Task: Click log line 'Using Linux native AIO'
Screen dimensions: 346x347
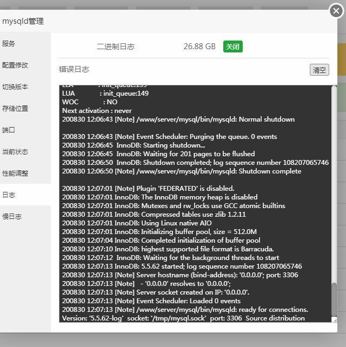Action: [x=137, y=223]
